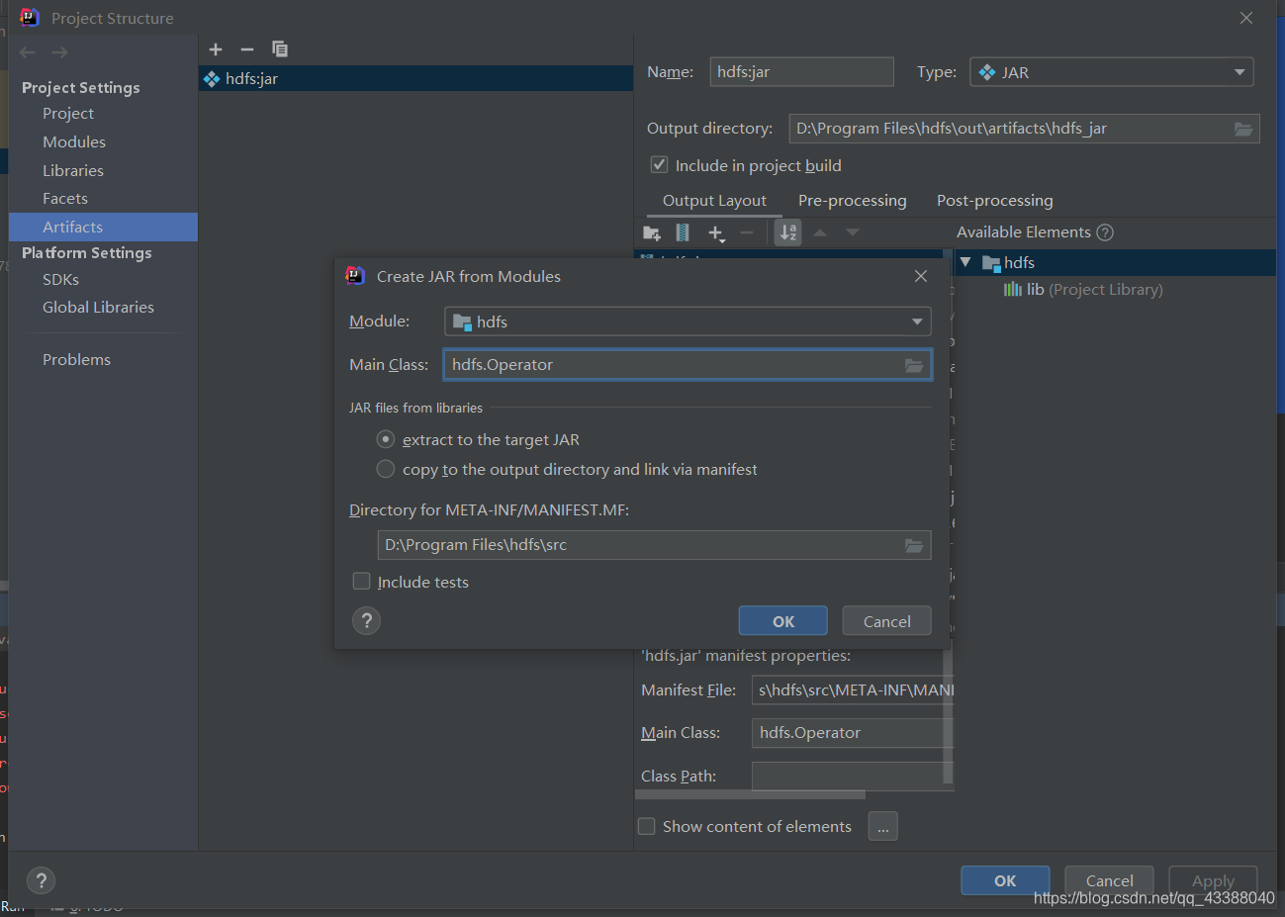
Task: Click the move element down arrow
Action: point(853,232)
